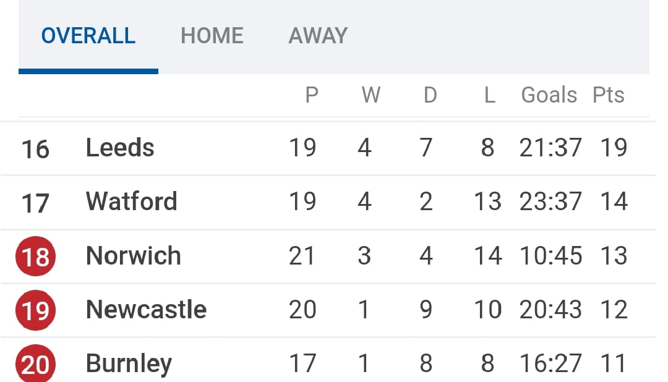
Task: Click the P (played) column header
Action: pyautogui.click(x=312, y=95)
